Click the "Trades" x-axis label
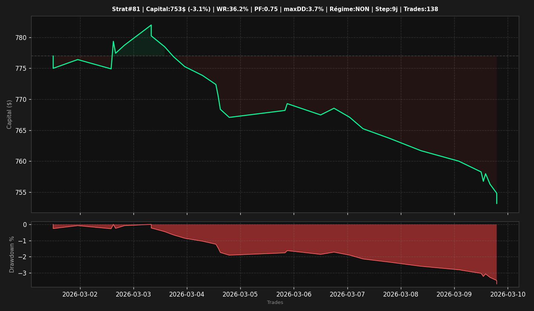 [275, 302]
